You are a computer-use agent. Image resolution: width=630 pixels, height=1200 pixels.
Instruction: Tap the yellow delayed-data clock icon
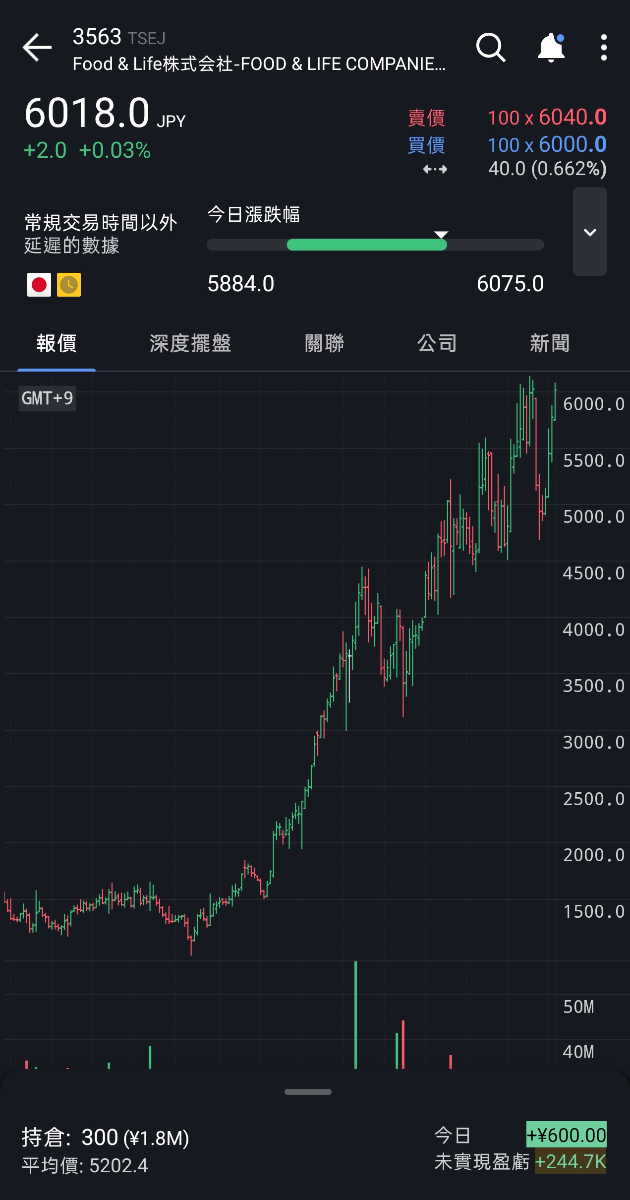(69, 285)
